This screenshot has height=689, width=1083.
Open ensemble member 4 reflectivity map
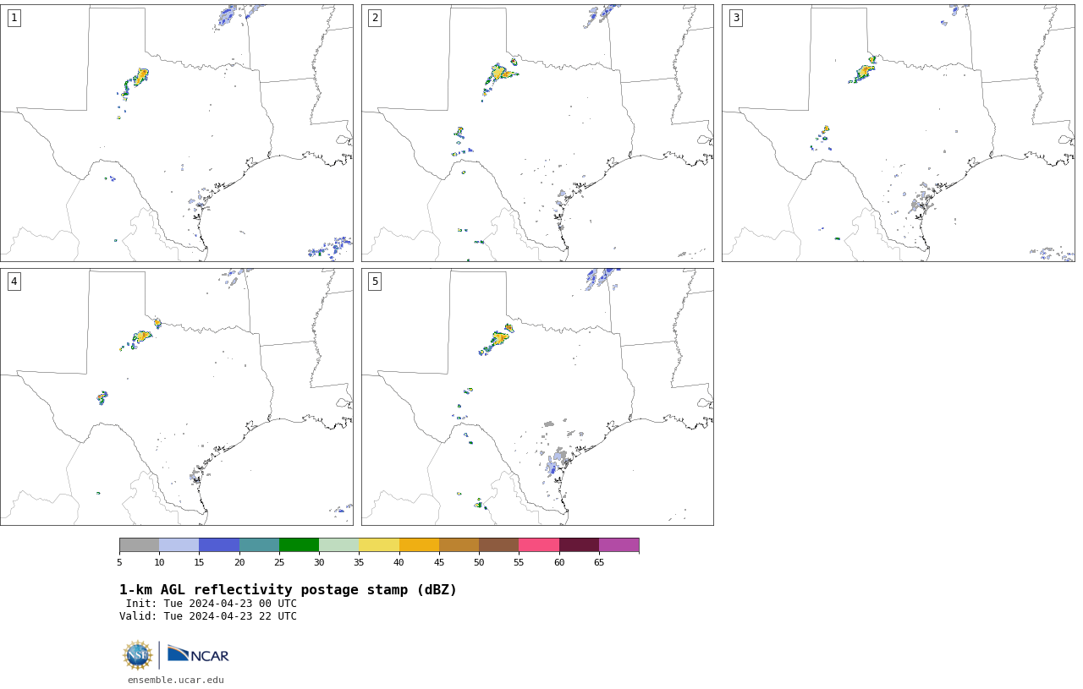pyautogui.click(x=177, y=396)
